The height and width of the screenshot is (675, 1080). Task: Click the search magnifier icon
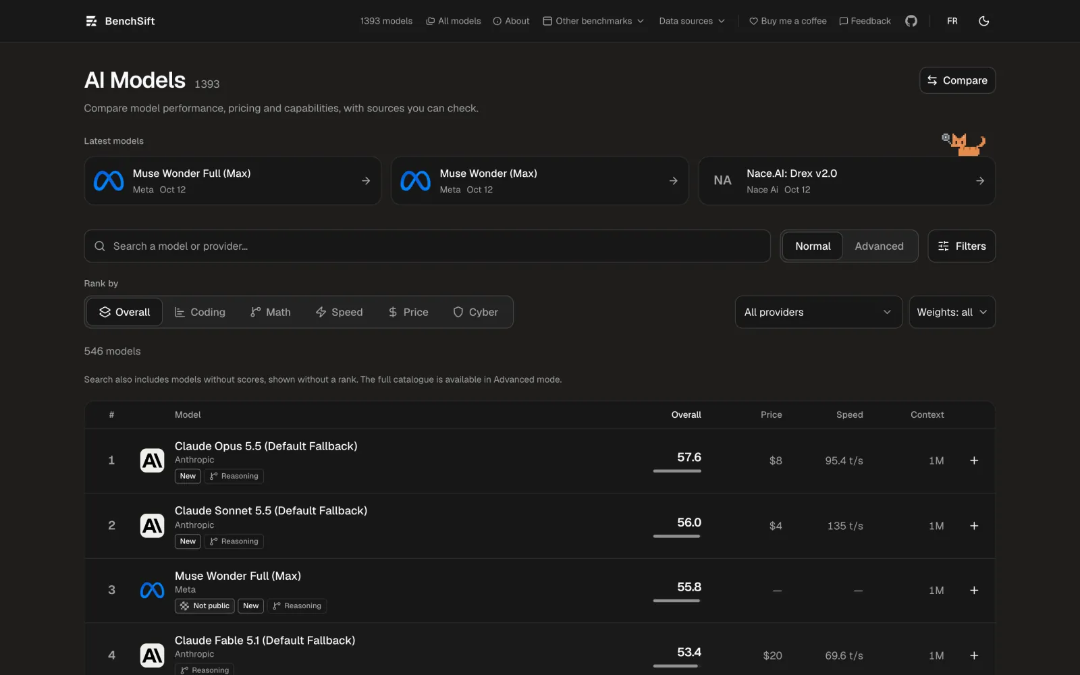pos(100,246)
